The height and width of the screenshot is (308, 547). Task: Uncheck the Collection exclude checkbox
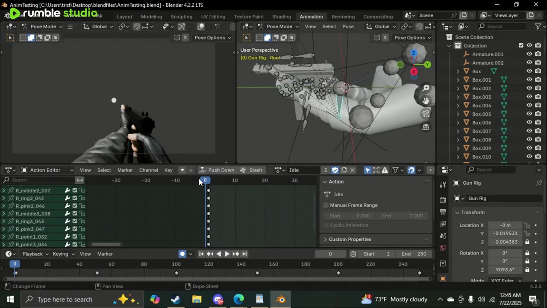click(x=521, y=45)
